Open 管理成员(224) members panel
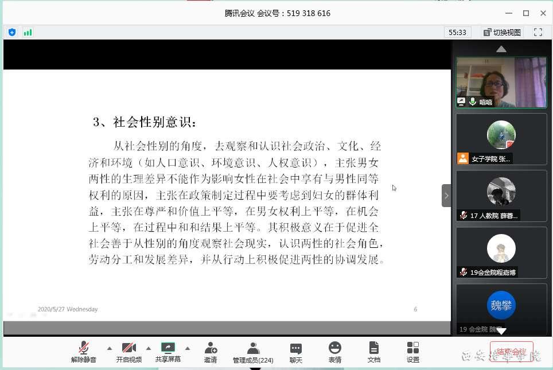 coord(253,348)
